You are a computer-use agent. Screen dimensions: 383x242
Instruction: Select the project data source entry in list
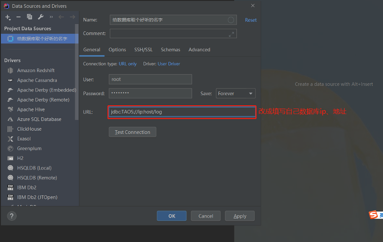coord(39,39)
